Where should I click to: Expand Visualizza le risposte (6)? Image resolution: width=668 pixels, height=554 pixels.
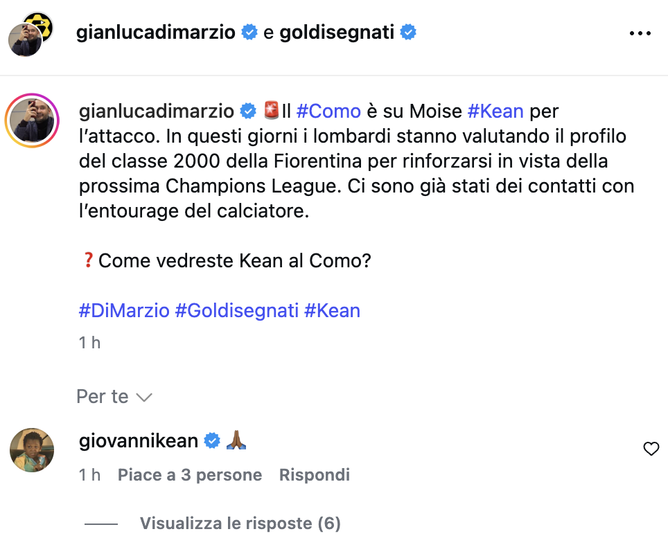coord(240,523)
